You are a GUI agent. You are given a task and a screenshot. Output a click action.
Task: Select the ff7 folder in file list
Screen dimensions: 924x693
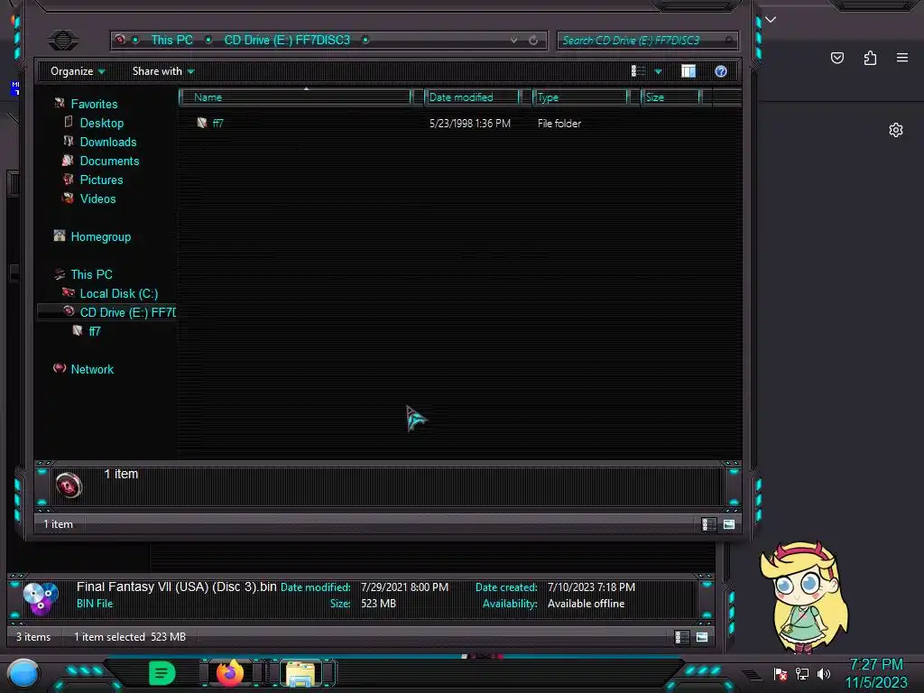pyautogui.click(x=217, y=123)
